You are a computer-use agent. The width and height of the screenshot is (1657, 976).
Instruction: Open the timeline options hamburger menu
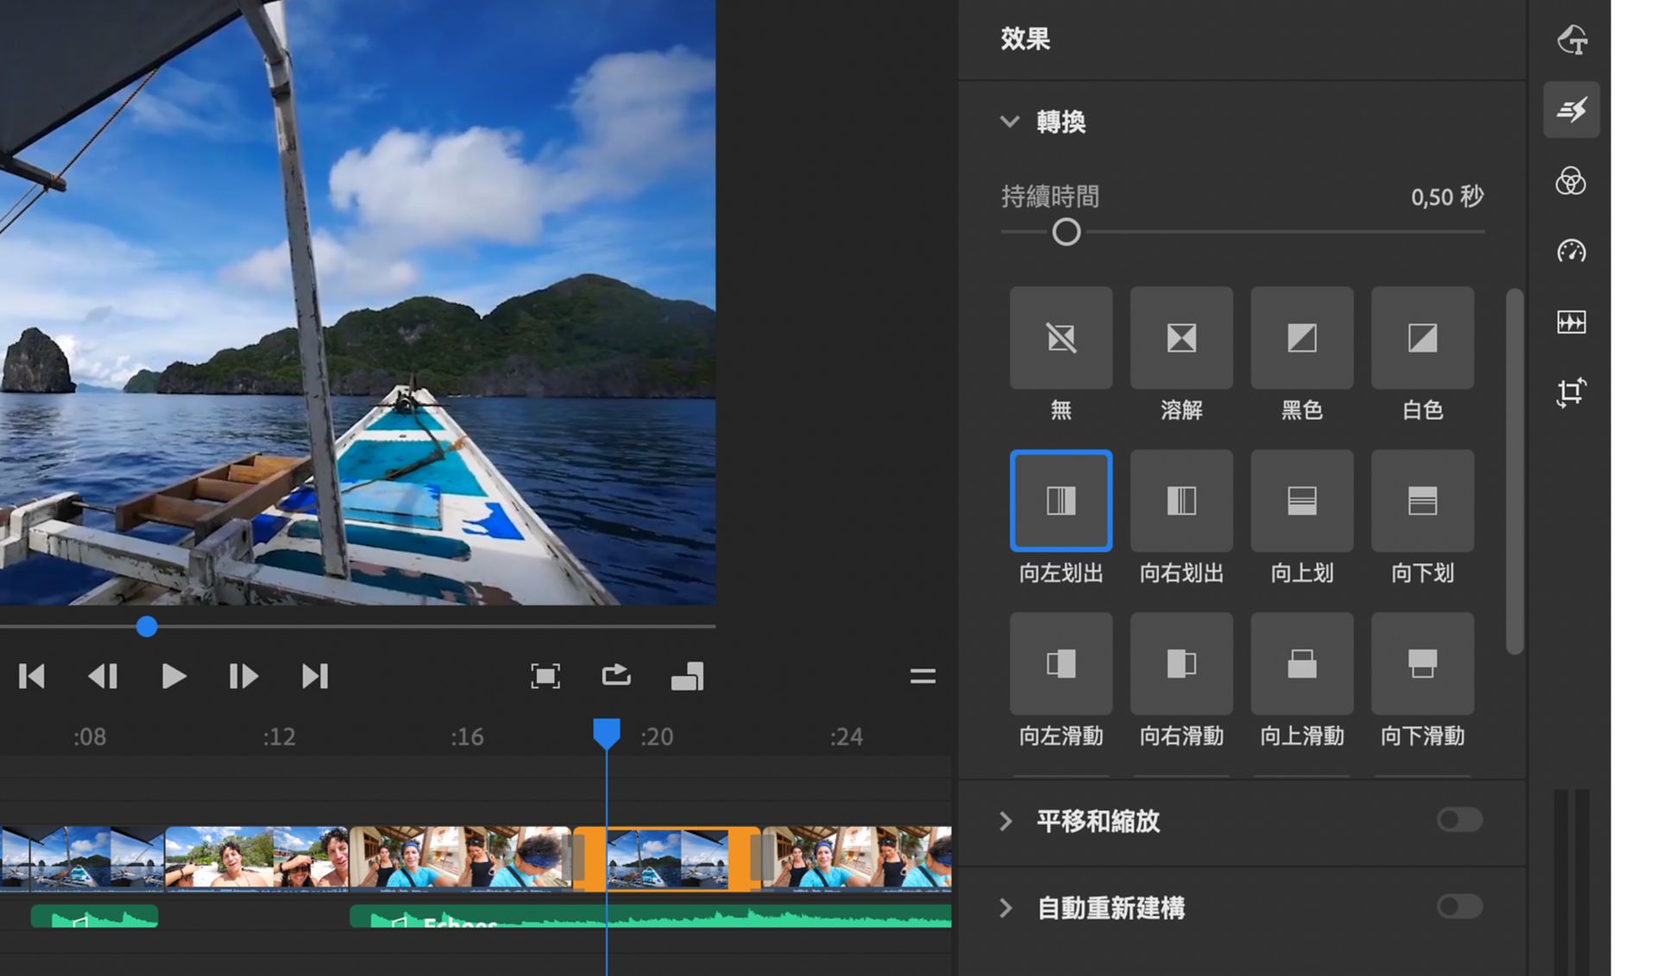(x=923, y=677)
